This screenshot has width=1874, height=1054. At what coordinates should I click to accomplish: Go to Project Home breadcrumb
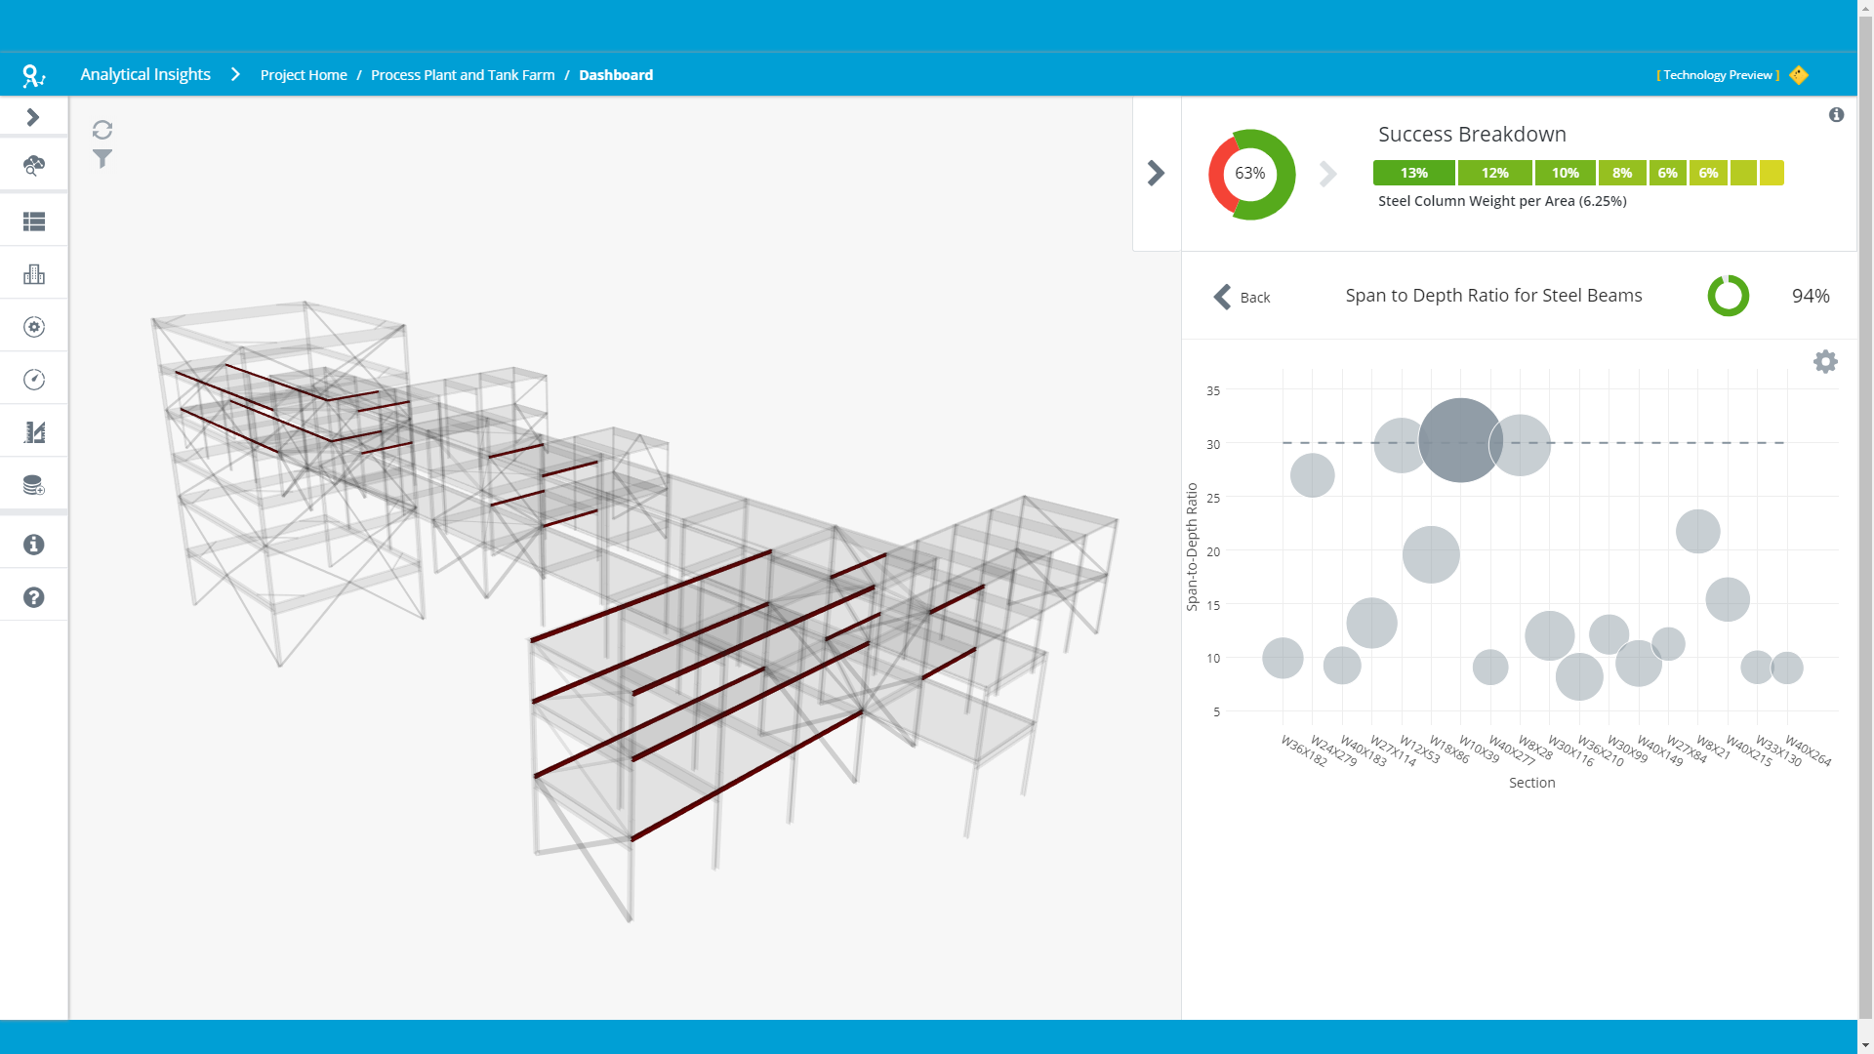click(304, 75)
